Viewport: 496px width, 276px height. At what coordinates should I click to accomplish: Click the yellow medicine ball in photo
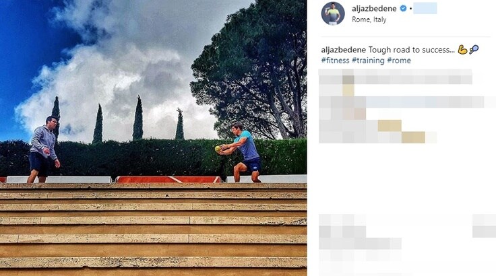pyautogui.click(x=218, y=149)
